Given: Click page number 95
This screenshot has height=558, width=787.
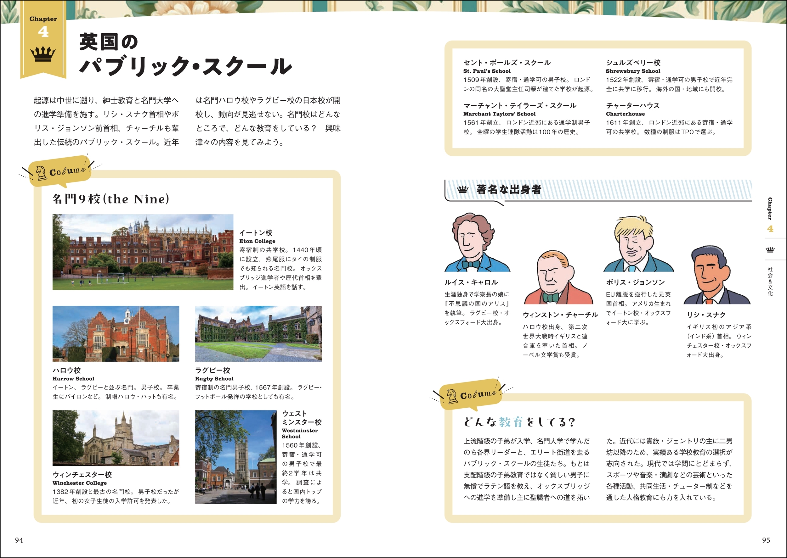Looking at the screenshot, I should (x=766, y=540).
